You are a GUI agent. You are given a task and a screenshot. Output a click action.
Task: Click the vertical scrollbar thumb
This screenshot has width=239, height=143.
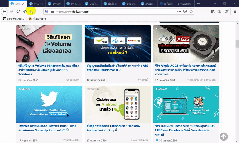point(237,44)
